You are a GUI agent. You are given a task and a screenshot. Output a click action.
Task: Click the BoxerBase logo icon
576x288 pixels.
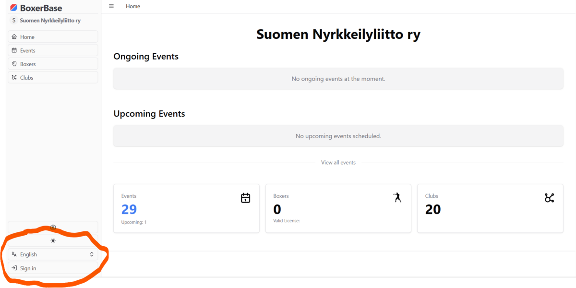14,8
